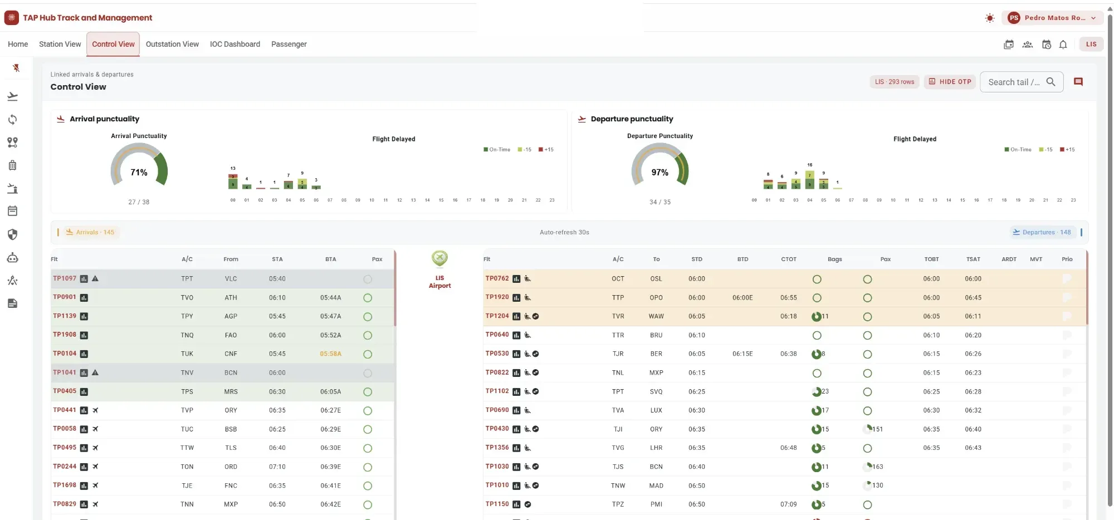Image resolution: width=1114 pixels, height=520 pixels.
Task: Click the search magnifier icon
Action: [1051, 82]
